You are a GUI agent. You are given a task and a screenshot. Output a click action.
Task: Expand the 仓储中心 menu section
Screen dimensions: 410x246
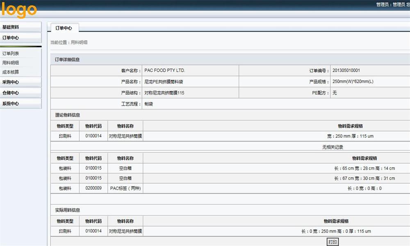pos(20,93)
